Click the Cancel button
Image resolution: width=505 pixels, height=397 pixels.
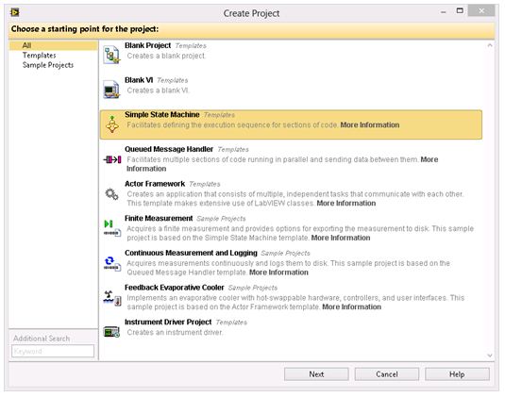click(387, 374)
